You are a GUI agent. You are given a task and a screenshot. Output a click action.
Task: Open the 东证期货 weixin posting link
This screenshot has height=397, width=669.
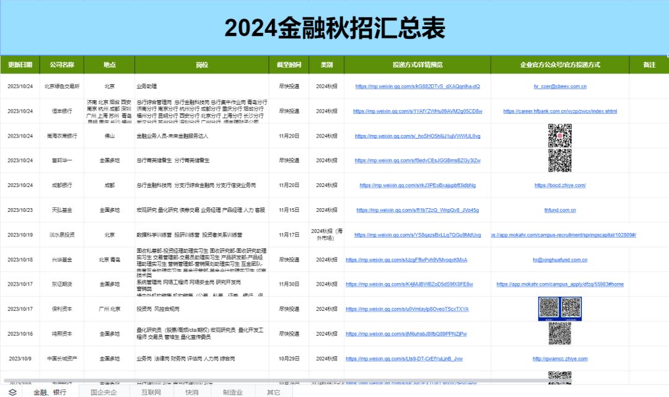pyautogui.click(x=409, y=284)
